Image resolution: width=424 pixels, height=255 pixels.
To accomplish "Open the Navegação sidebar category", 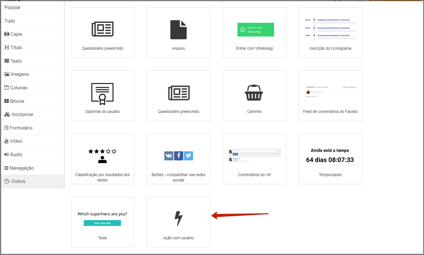I will (x=19, y=168).
